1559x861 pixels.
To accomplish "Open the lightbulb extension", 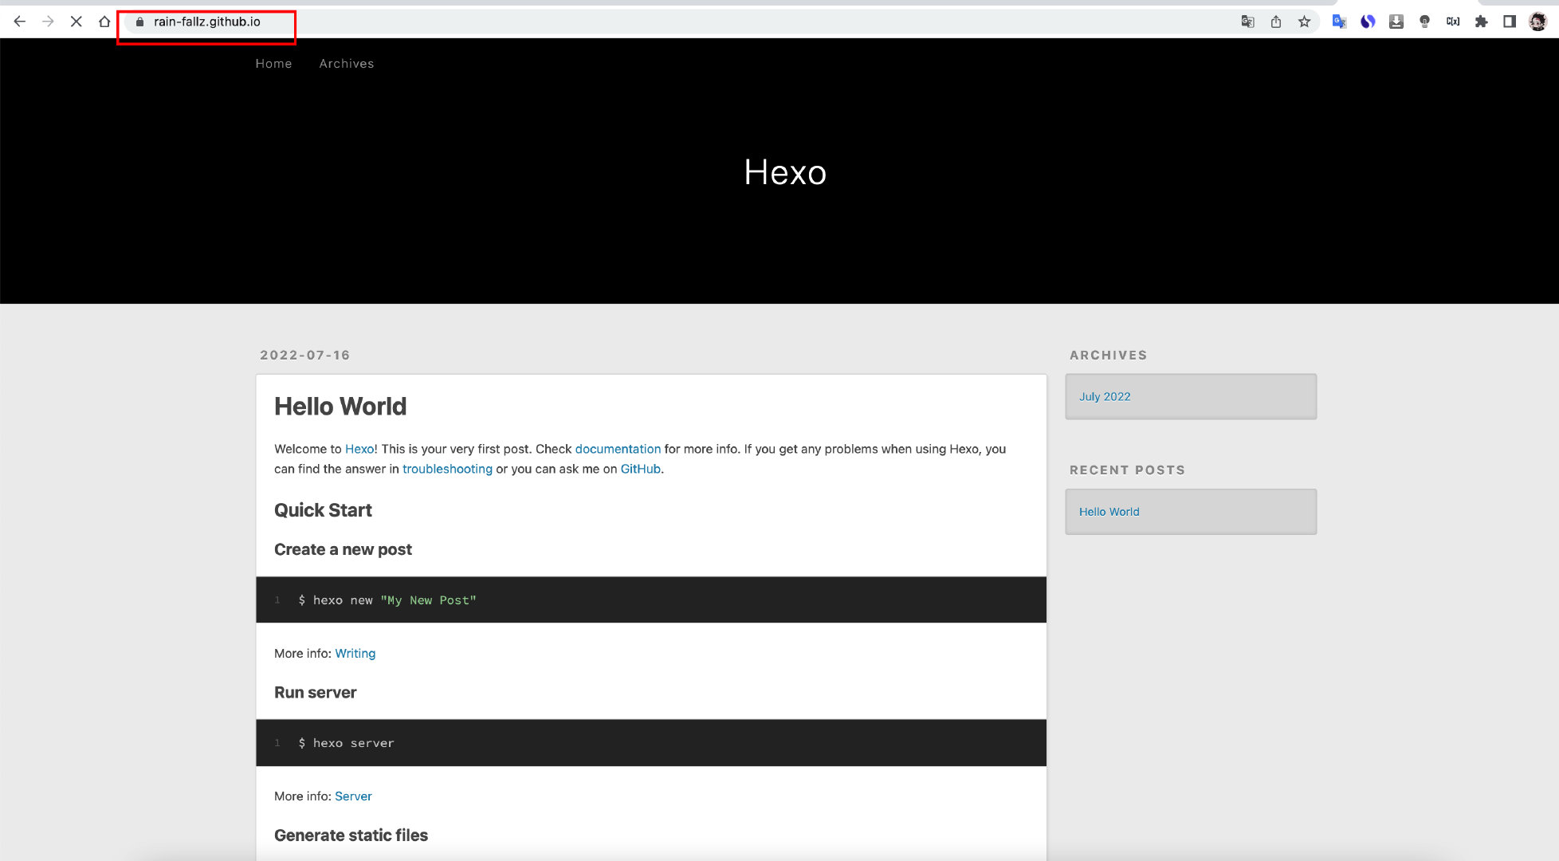I will [x=1424, y=22].
